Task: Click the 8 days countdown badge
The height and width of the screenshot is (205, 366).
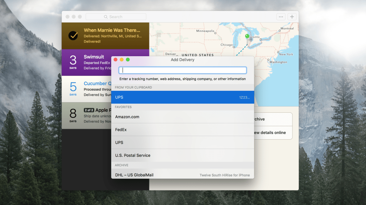Action: click(x=73, y=115)
